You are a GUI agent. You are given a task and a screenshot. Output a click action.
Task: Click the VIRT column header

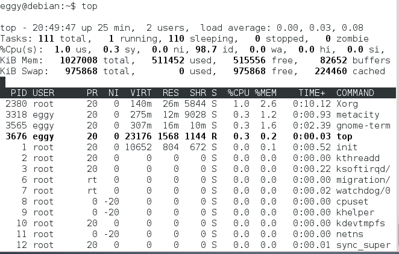tap(141, 93)
